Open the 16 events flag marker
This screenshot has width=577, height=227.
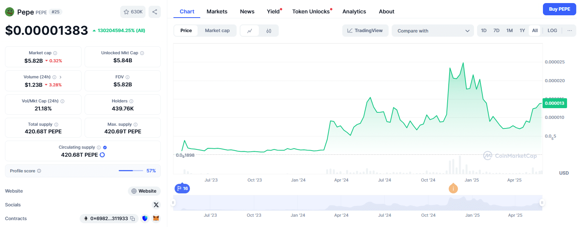tap(182, 188)
